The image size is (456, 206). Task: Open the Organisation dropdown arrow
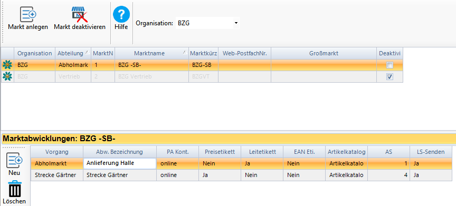(x=236, y=23)
